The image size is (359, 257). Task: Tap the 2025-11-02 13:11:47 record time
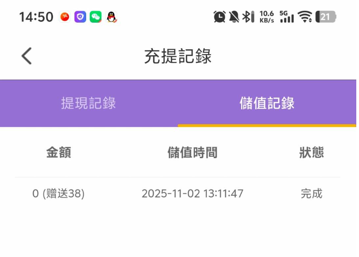[x=192, y=194]
